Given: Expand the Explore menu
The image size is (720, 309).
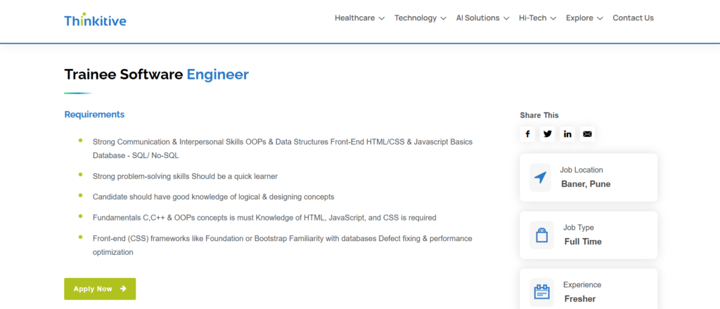Looking at the screenshot, I should 584,18.
